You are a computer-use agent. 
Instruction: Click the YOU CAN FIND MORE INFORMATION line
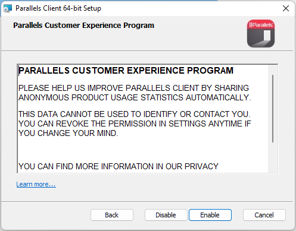pyautogui.click(x=119, y=166)
